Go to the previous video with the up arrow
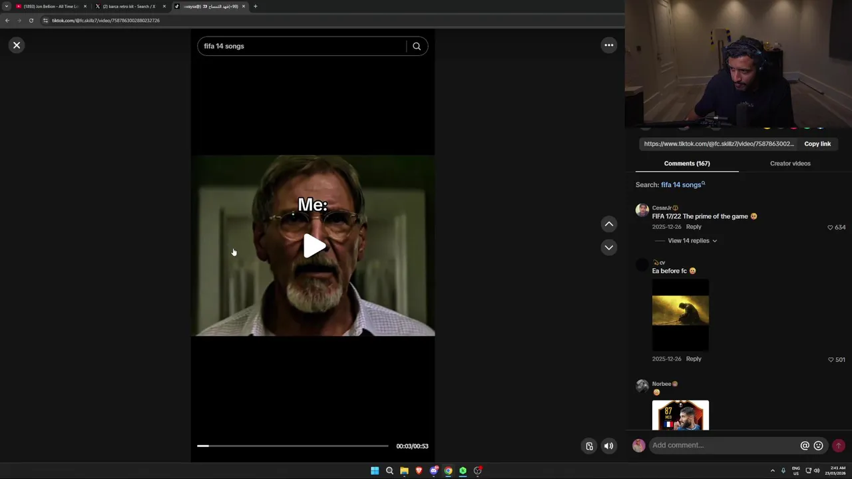852x479 pixels. coord(608,224)
